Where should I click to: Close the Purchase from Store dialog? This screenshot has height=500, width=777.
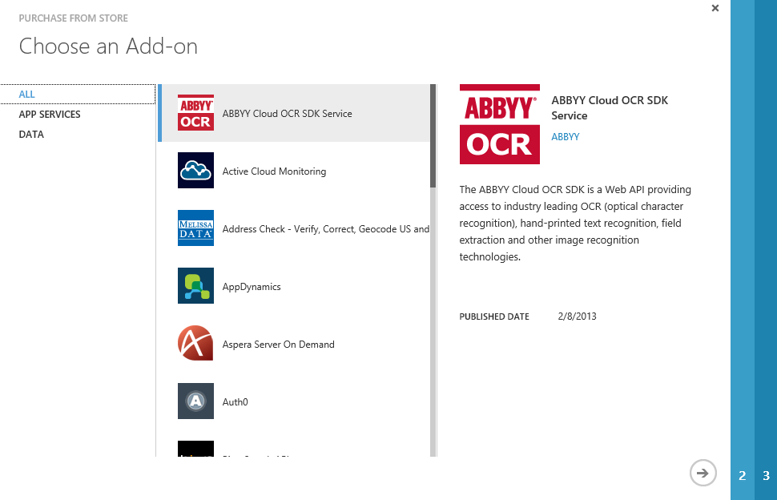pyautogui.click(x=715, y=8)
